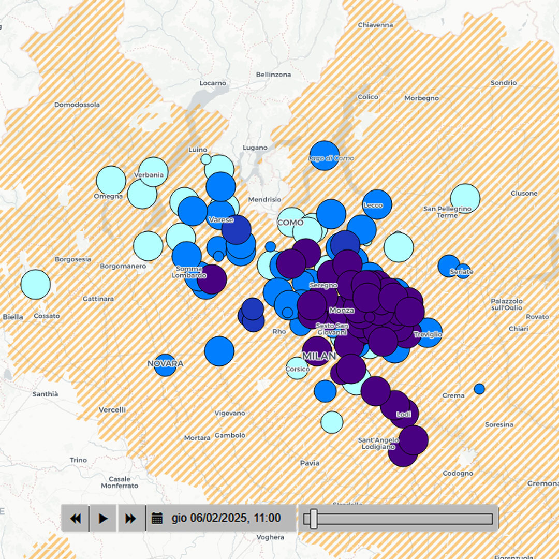Select the small blue dot east of Crema
Screen dimensions: 559x559
[x=479, y=389]
